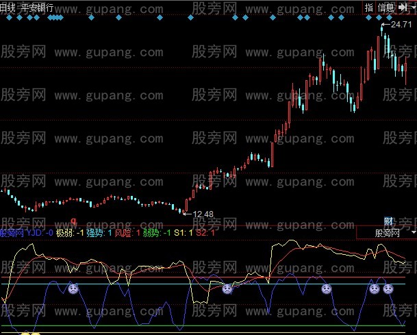Click the rightmost sad face signal icon
The height and width of the screenshot is (335, 417).
click(x=388, y=289)
